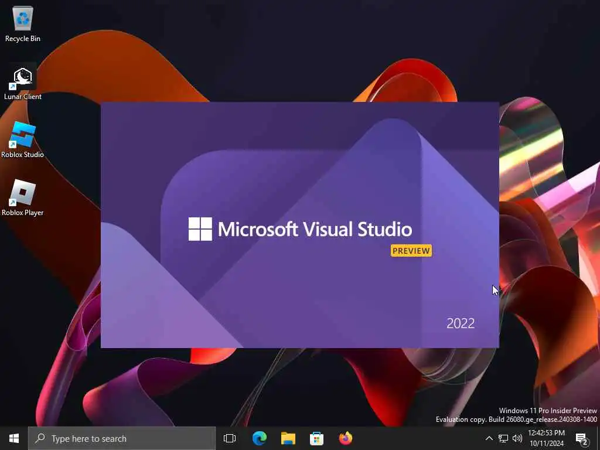Select the Roblox Studio desktop shortcut
Viewport: 600px width, 450px height.
point(23,140)
